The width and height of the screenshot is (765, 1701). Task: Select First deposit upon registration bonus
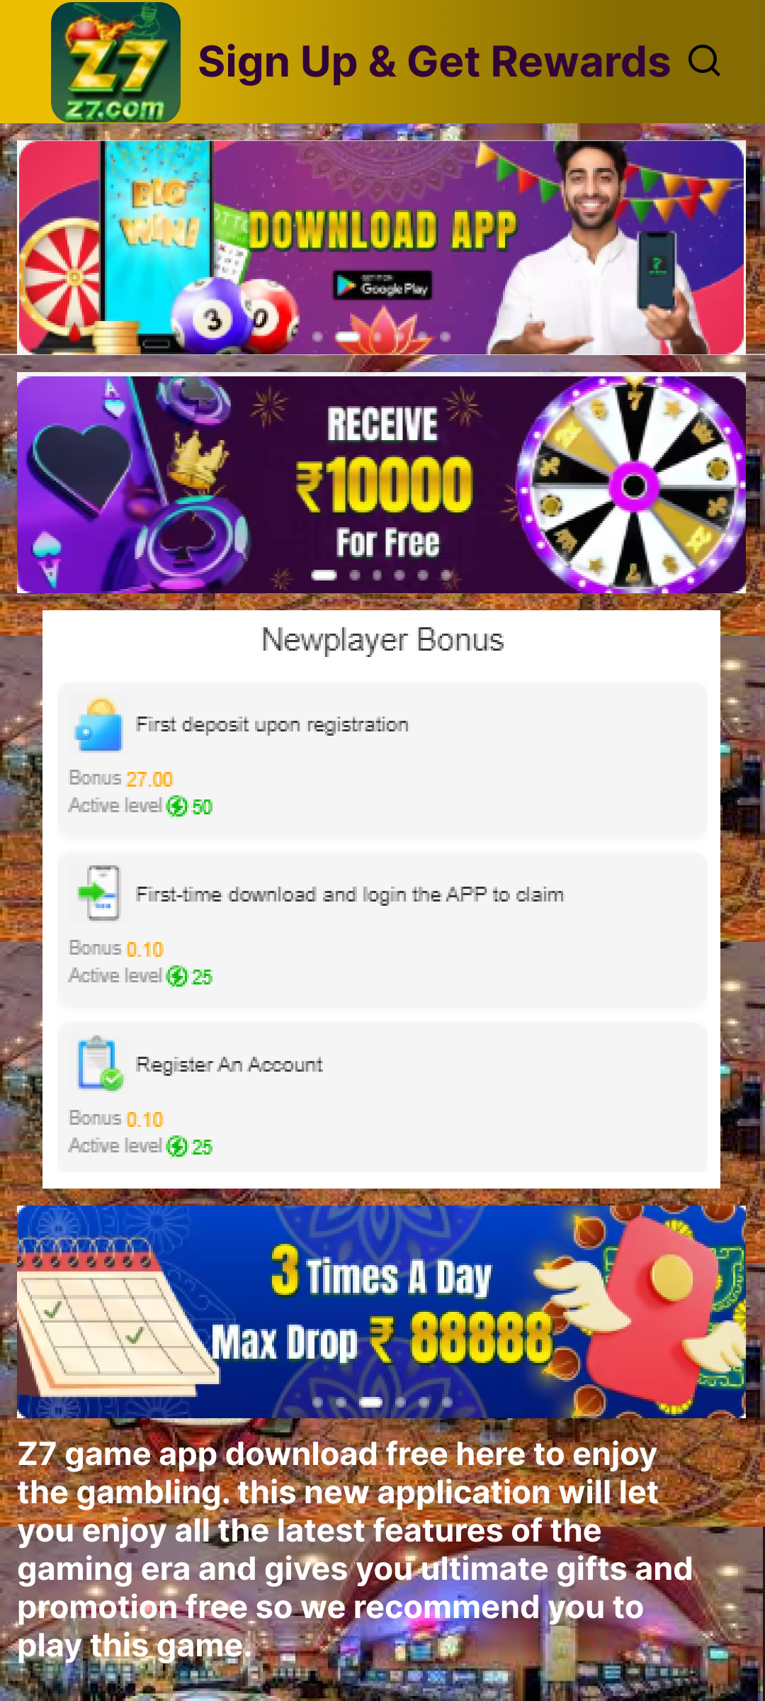(382, 759)
